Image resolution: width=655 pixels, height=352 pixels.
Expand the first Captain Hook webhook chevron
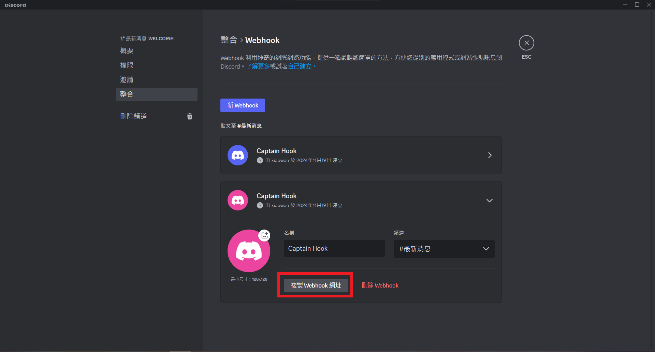490,155
